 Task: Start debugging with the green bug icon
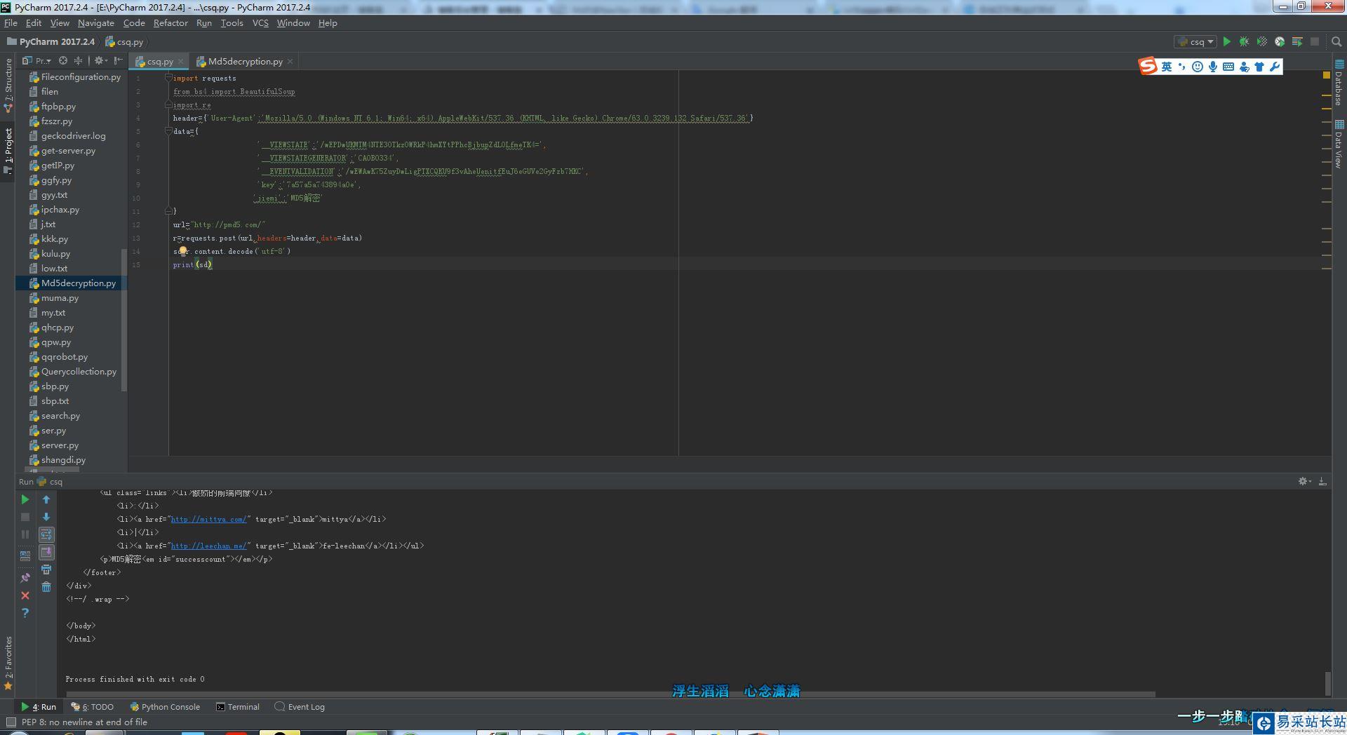coord(1244,42)
